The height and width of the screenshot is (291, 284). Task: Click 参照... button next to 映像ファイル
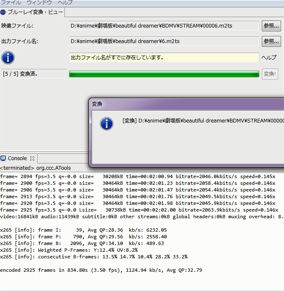(x=271, y=26)
